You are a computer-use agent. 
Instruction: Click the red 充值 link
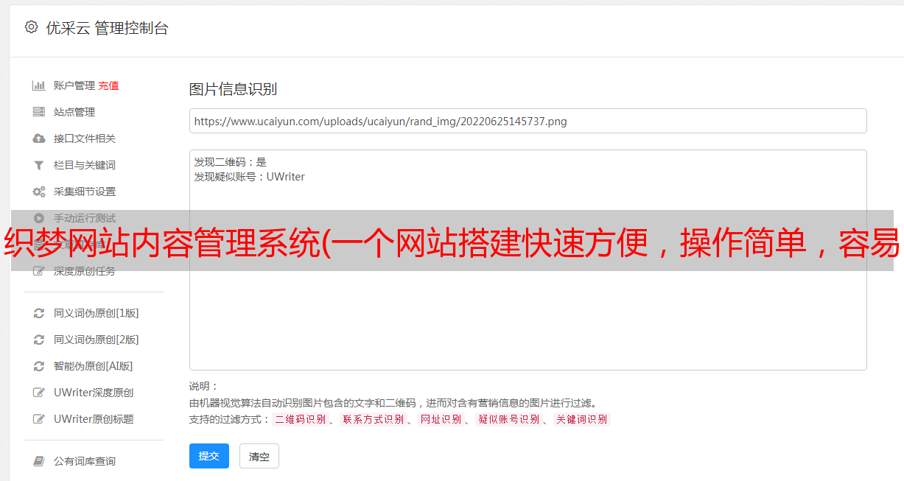108,85
